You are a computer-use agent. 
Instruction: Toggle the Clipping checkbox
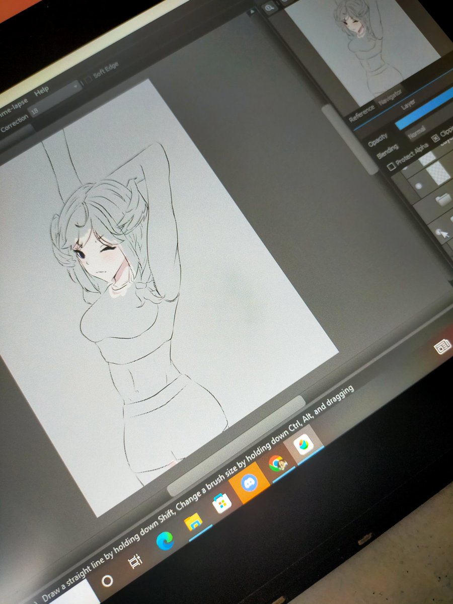pos(435,138)
